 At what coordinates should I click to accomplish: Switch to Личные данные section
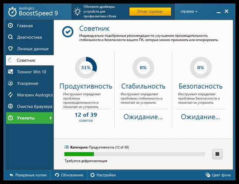(x=30, y=49)
